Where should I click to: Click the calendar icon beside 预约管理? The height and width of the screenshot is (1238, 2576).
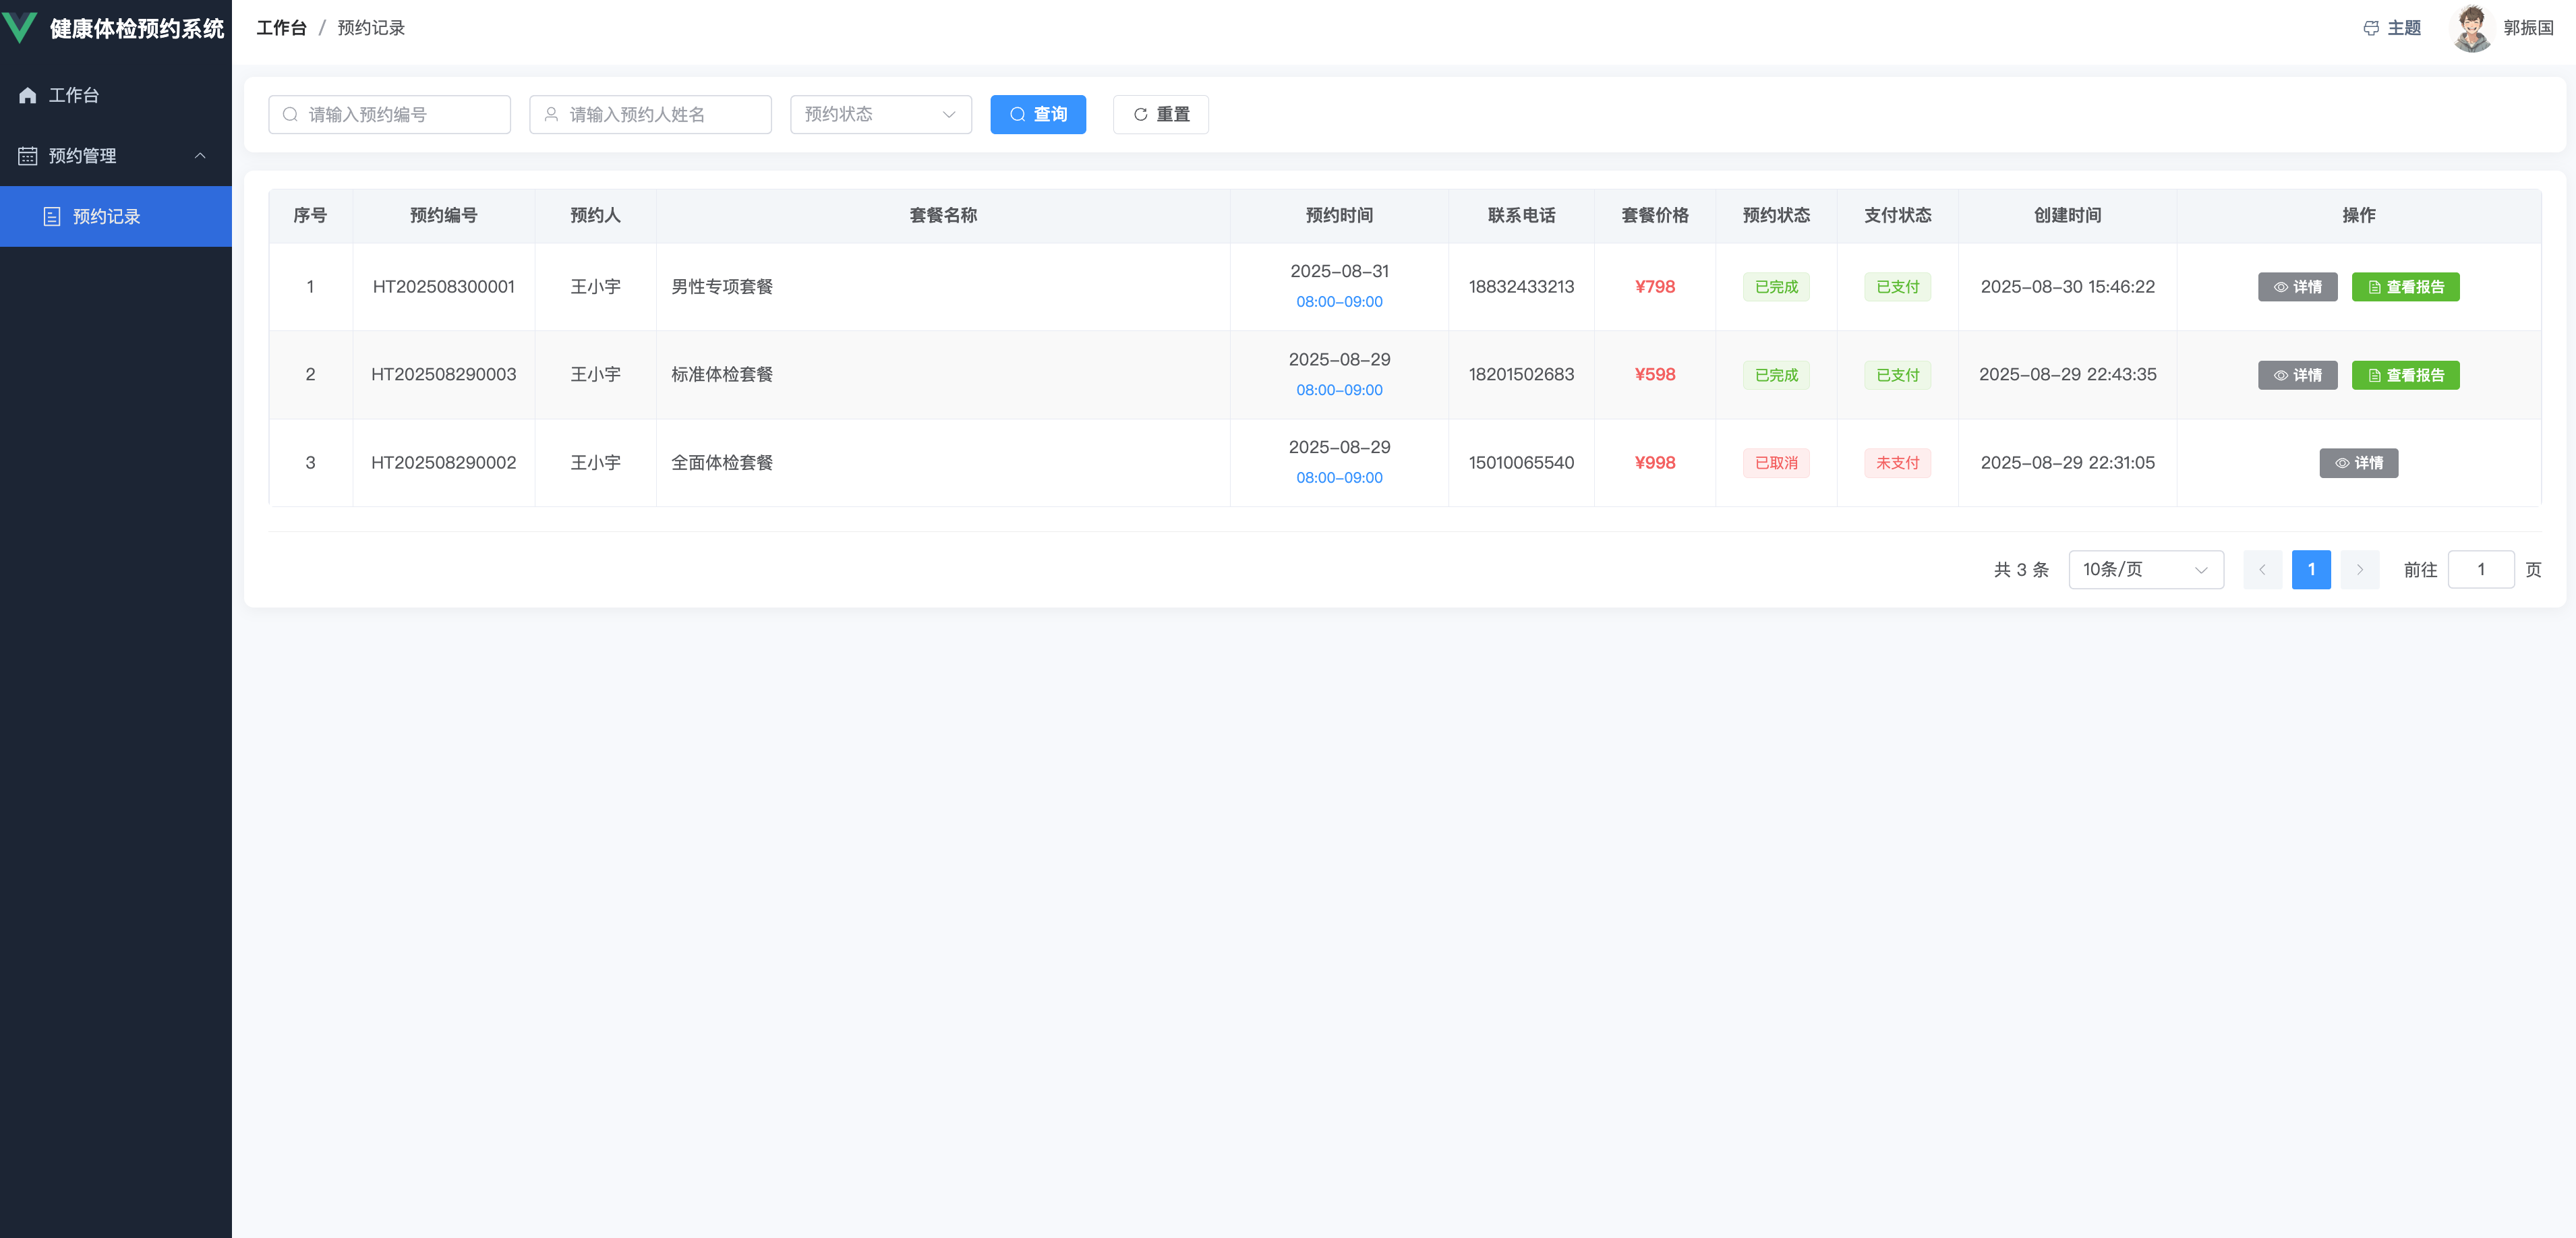tap(28, 156)
